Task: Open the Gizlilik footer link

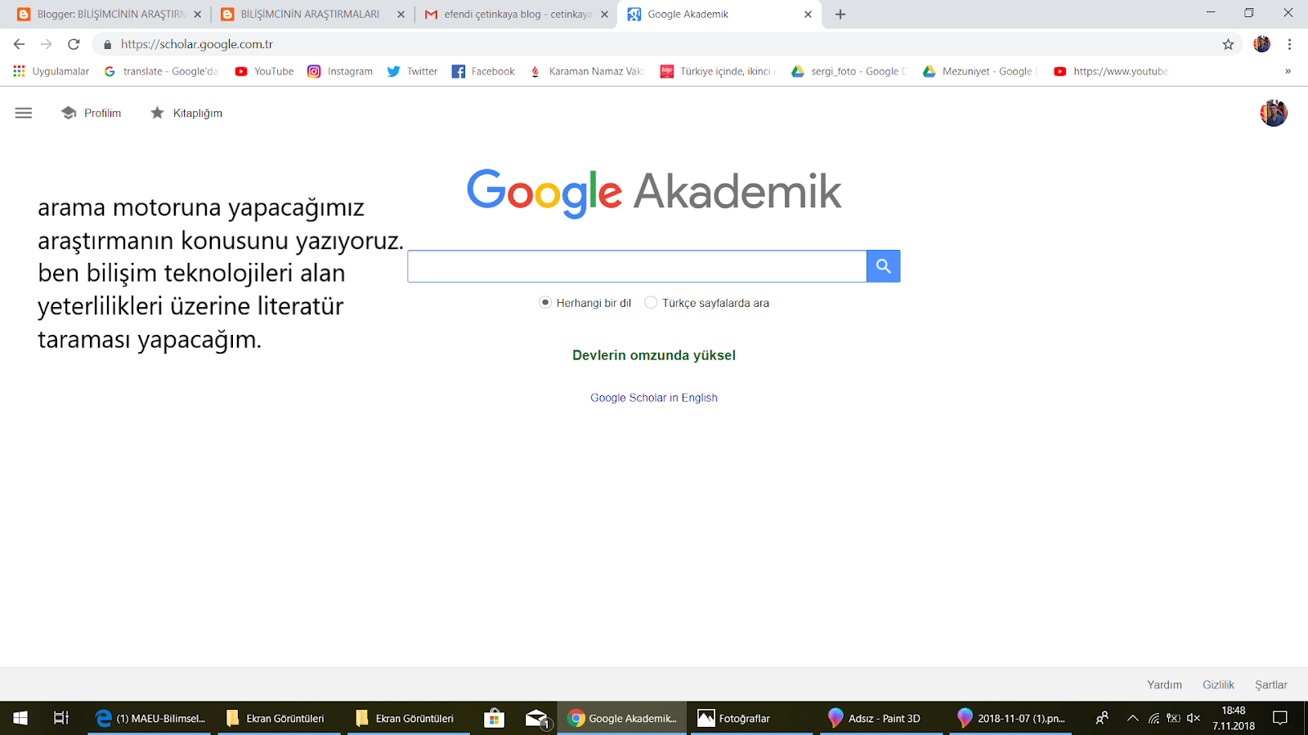Action: click(1218, 684)
